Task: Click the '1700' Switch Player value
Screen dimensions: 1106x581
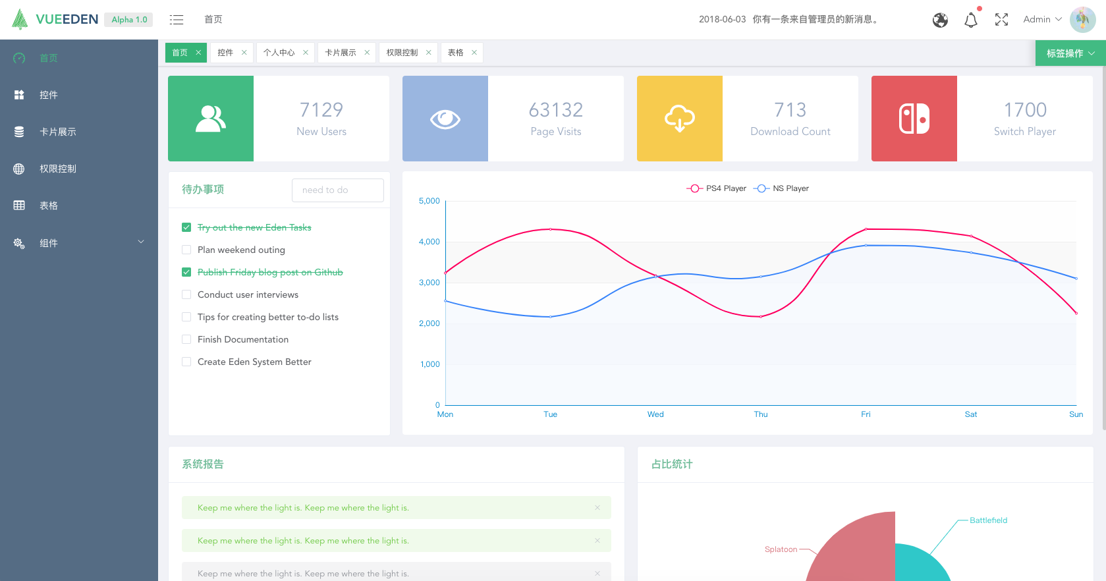Action: 1025,109
